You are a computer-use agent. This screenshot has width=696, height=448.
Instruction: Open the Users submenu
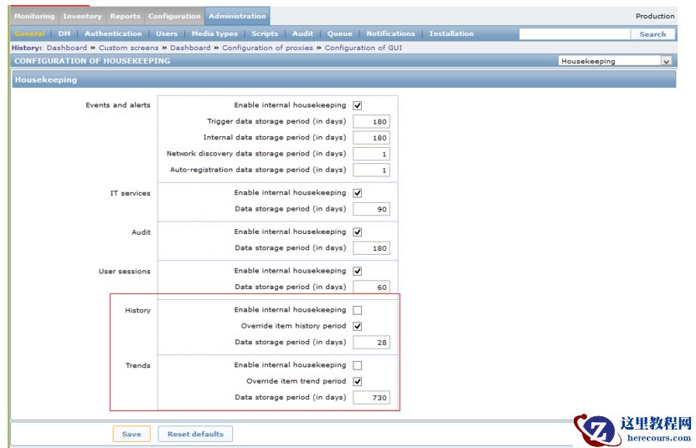pos(167,33)
